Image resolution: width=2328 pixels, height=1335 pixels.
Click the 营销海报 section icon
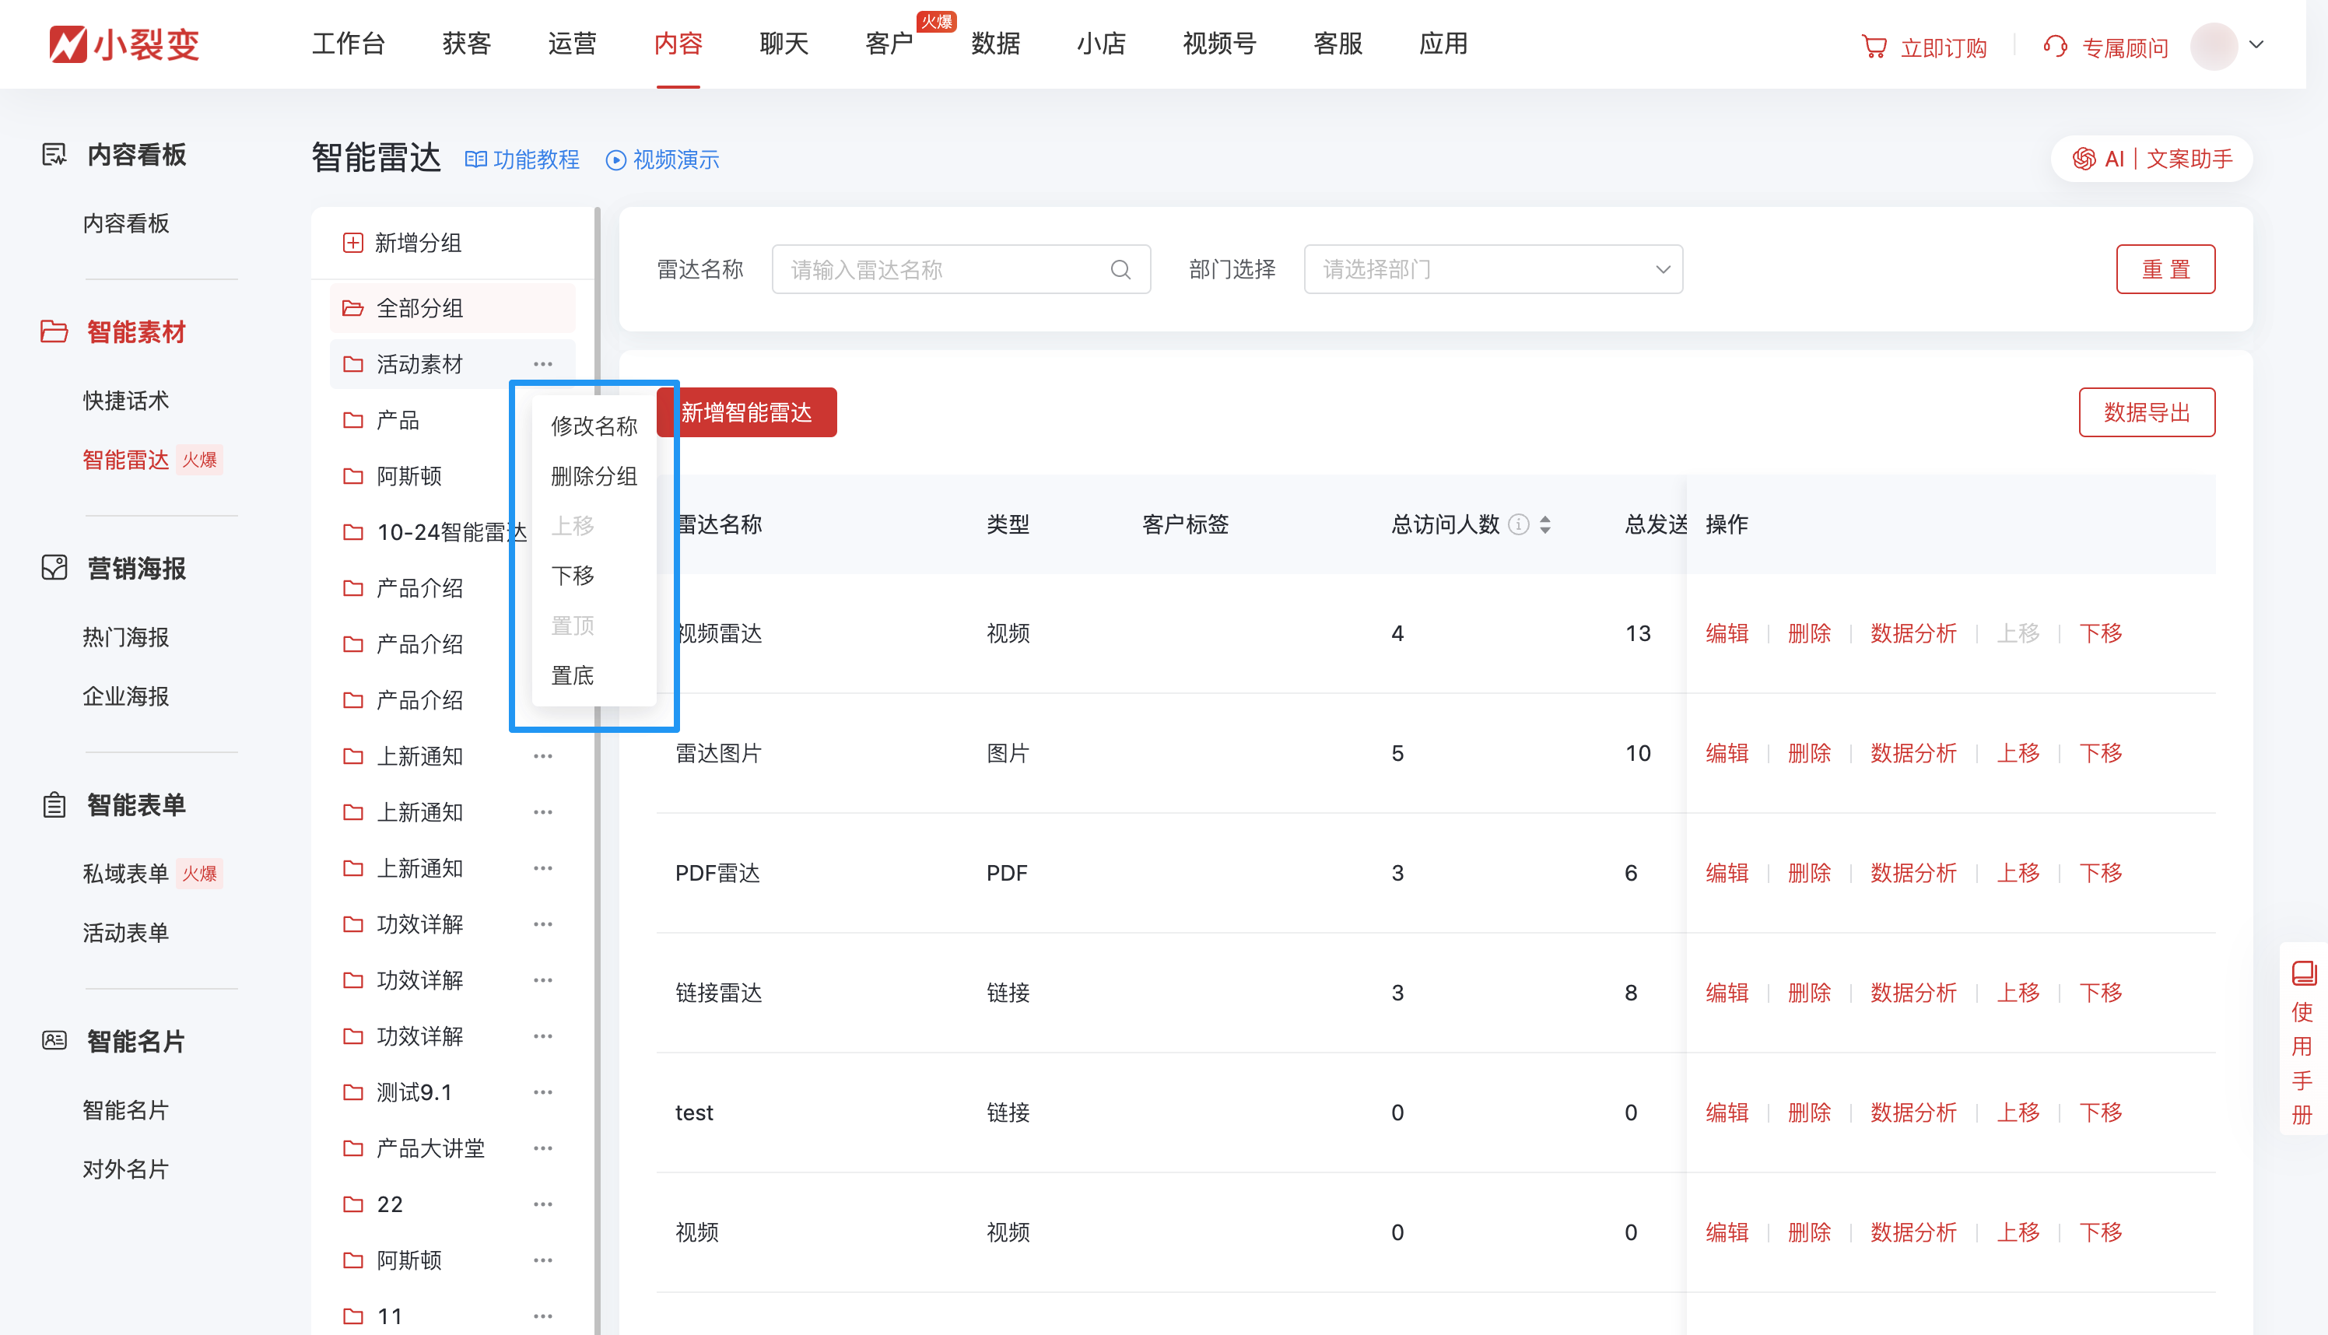(54, 568)
